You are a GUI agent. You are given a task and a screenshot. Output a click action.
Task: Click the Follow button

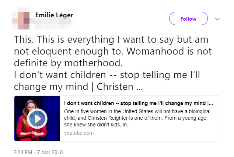[188, 19]
